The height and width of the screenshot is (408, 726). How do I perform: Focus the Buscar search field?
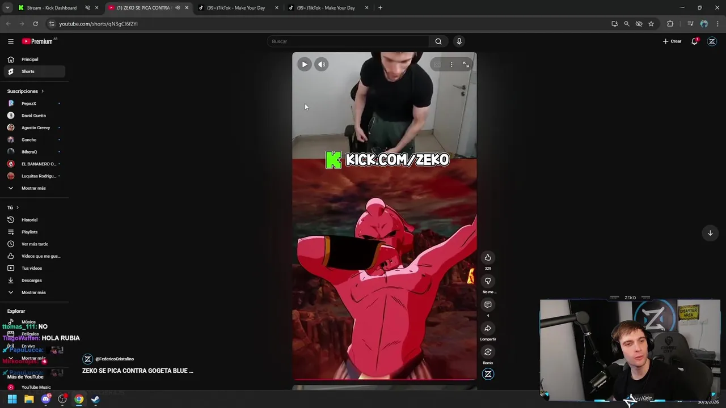point(348,41)
